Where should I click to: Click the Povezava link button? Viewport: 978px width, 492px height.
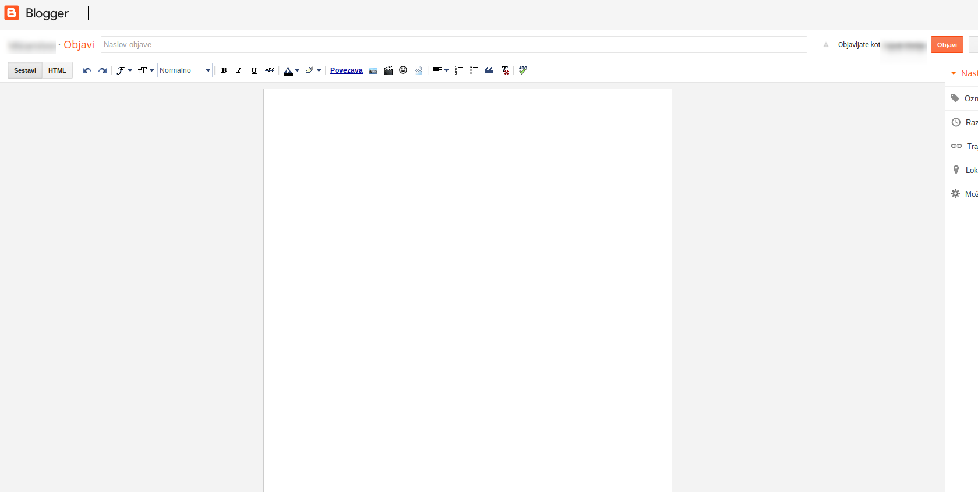click(347, 70)
